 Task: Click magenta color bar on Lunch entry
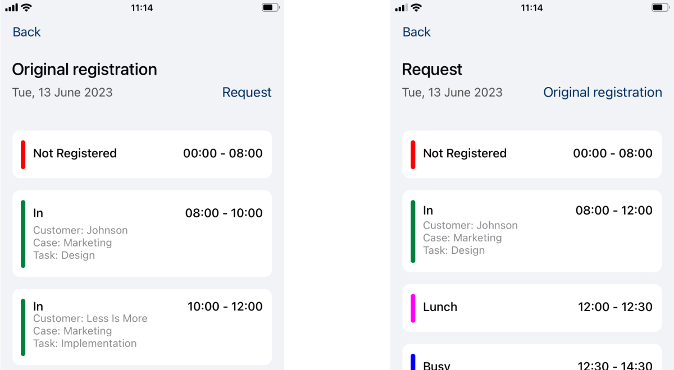pyautogui.click(x=413, y=308)
